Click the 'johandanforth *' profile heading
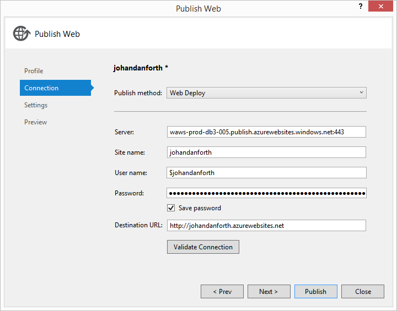 [141, 68]
